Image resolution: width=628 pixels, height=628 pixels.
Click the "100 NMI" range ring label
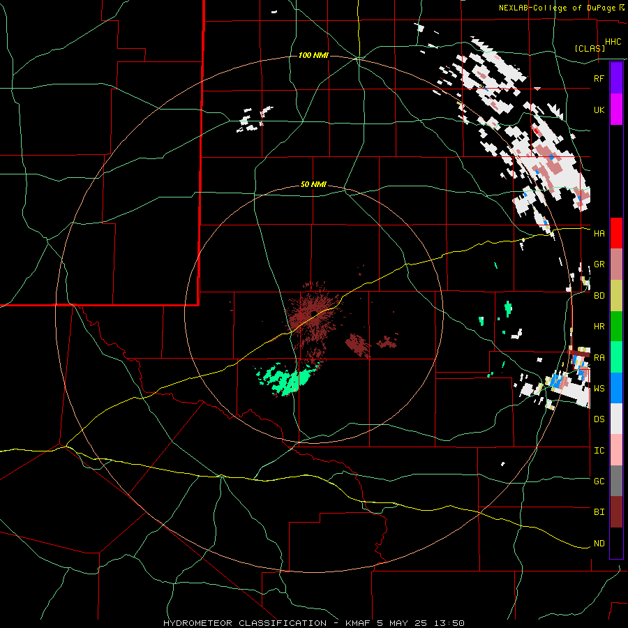point(313,55)
